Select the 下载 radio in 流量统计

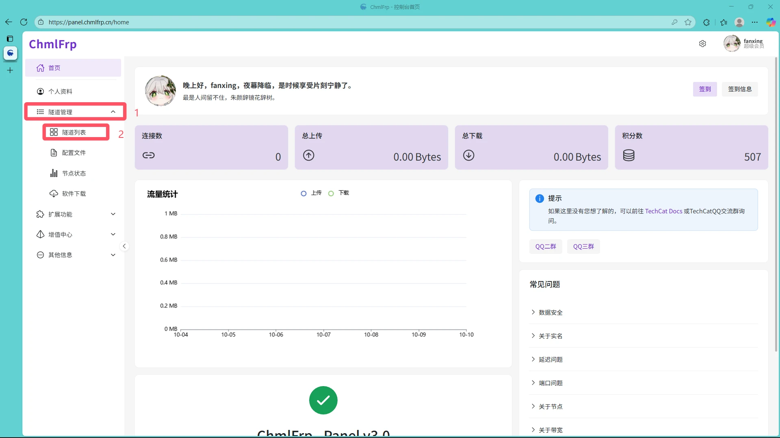tap(331, 193)
